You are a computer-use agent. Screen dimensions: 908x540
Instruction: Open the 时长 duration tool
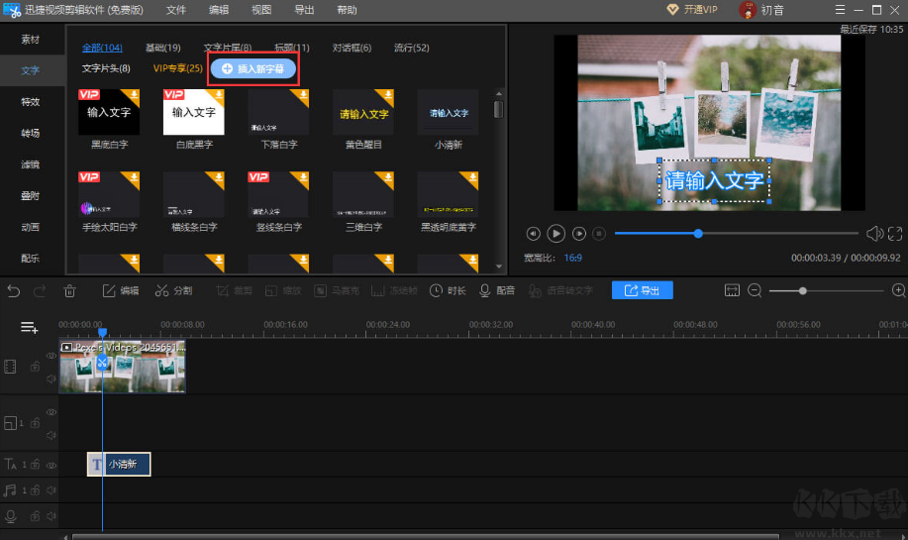point(448,290)
